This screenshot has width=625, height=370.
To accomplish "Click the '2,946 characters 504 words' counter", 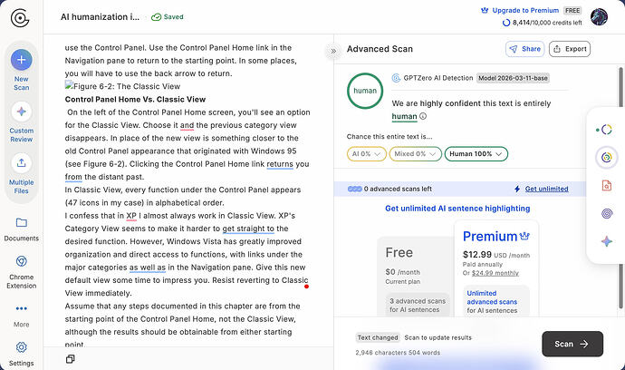I will click(398, 353).
